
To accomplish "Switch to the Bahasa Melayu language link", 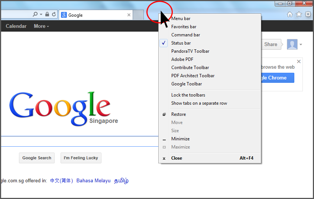I will [x=94, y=180].
